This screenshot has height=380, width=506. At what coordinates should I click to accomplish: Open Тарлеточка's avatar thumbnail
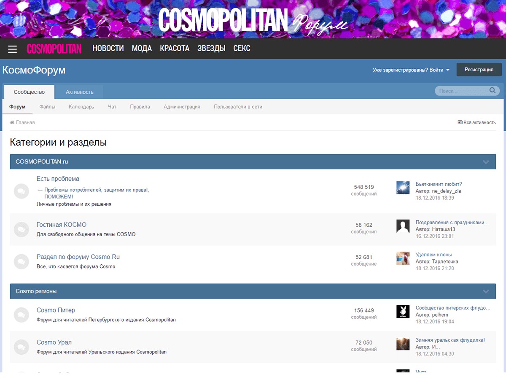coord(403,258)
